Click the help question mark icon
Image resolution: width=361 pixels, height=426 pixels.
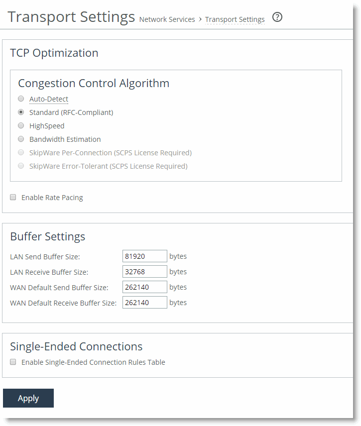(278, 17)
